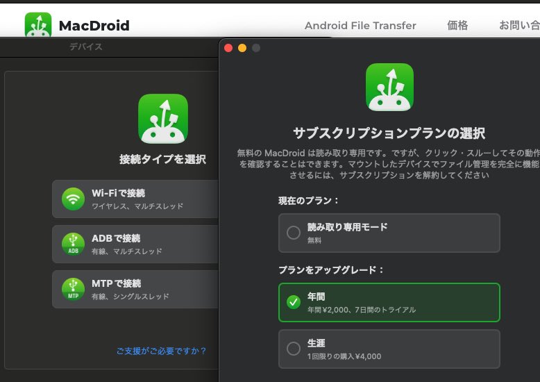Click the MacDroid icon in subscription dialog
This screenshot has width=540, height=382.
[389, 88]
